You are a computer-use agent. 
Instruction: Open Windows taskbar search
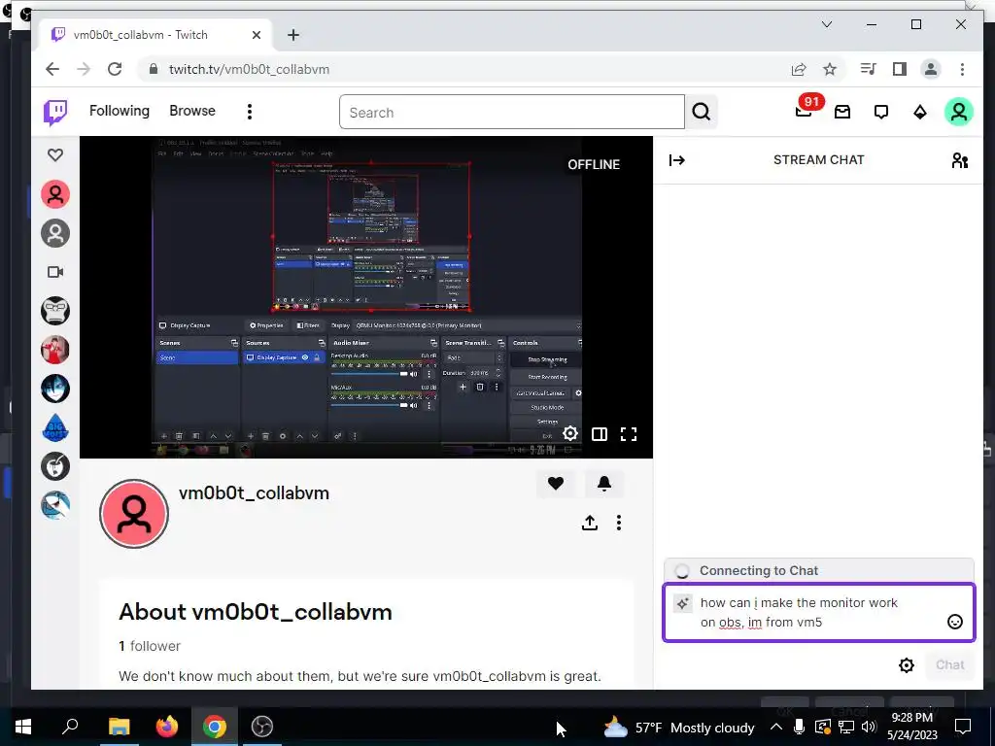point(70,727)
